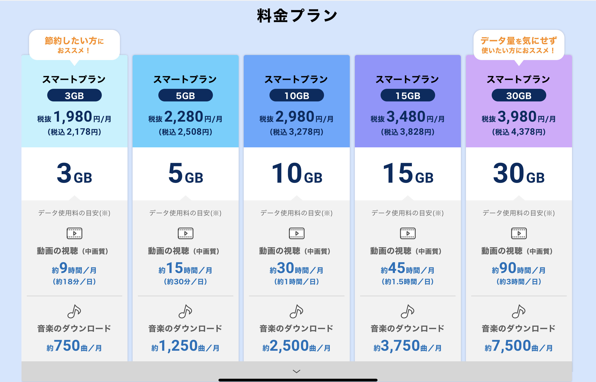This screenshot has height=382, width=596.
Task: Expand the plan details with bottom chevron
Action: tap(296, 371)
